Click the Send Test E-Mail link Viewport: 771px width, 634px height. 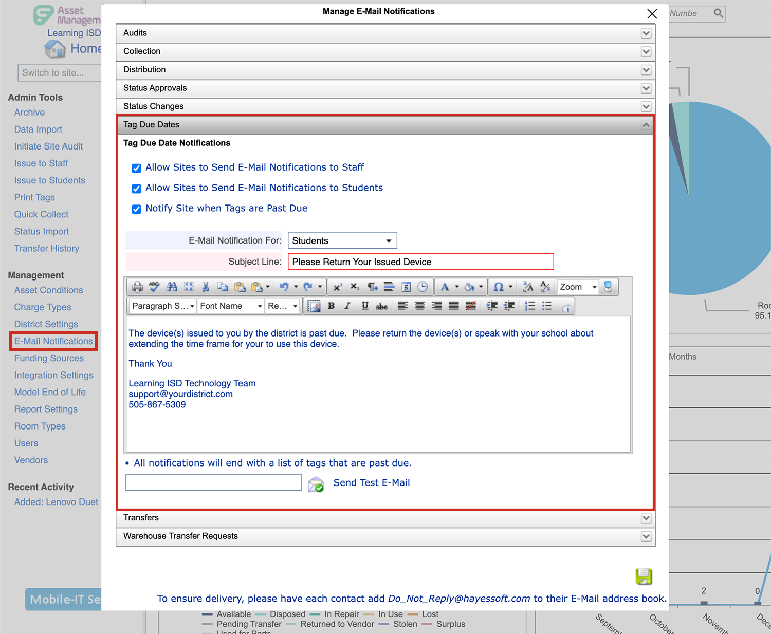pyautogui.click(x=372, y=482)
